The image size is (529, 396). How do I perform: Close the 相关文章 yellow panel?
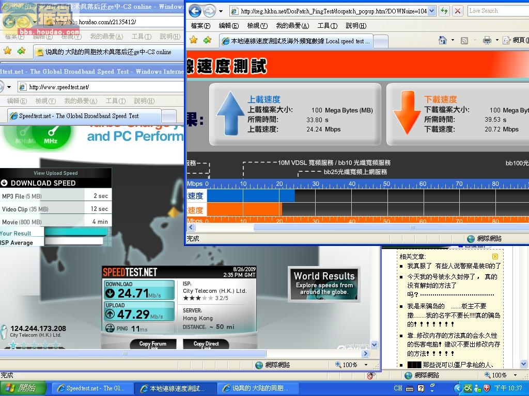click(x=495, y=257)
